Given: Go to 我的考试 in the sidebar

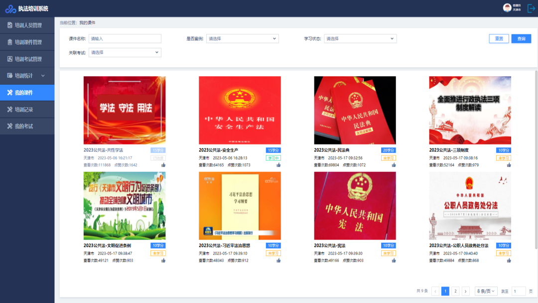Looking at the screenshot, I should click(27, 126).
